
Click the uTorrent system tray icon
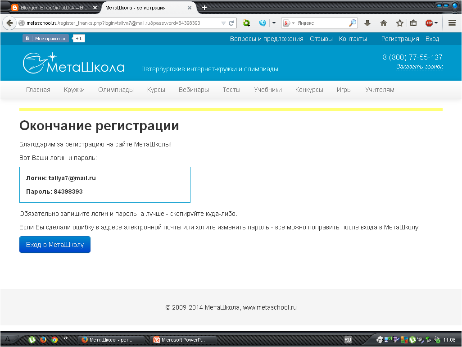coord(412,340)
